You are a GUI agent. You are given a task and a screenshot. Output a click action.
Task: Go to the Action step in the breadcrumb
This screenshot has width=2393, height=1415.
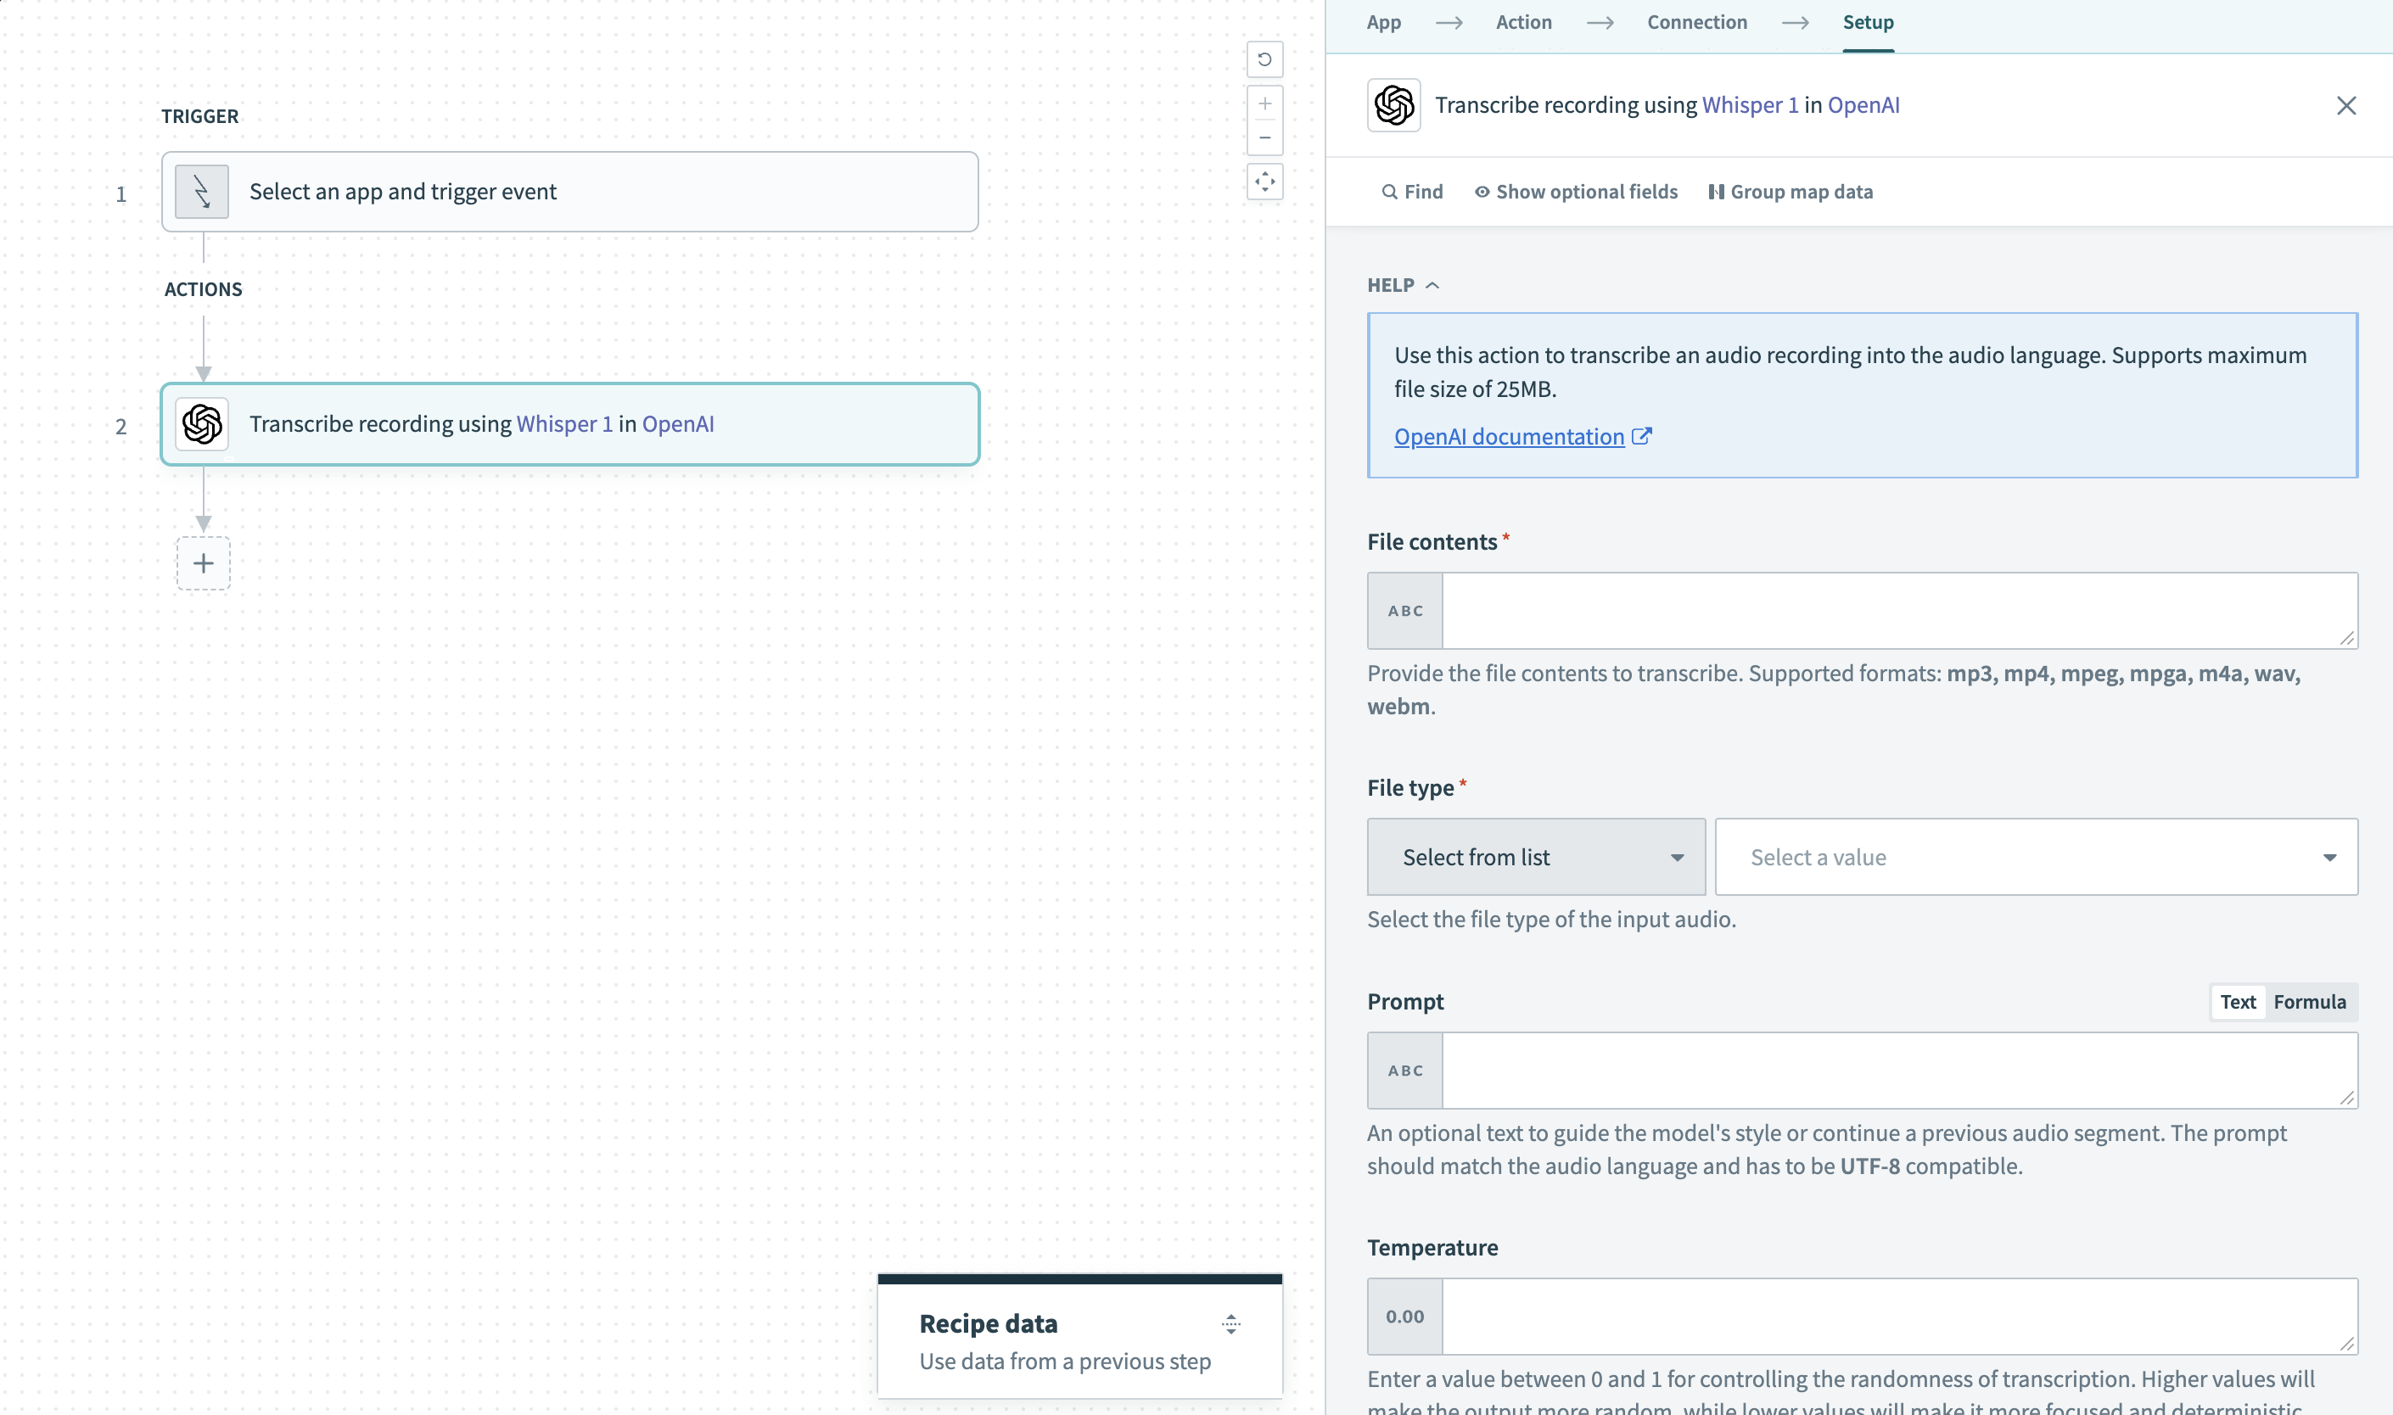point(1523,21)
